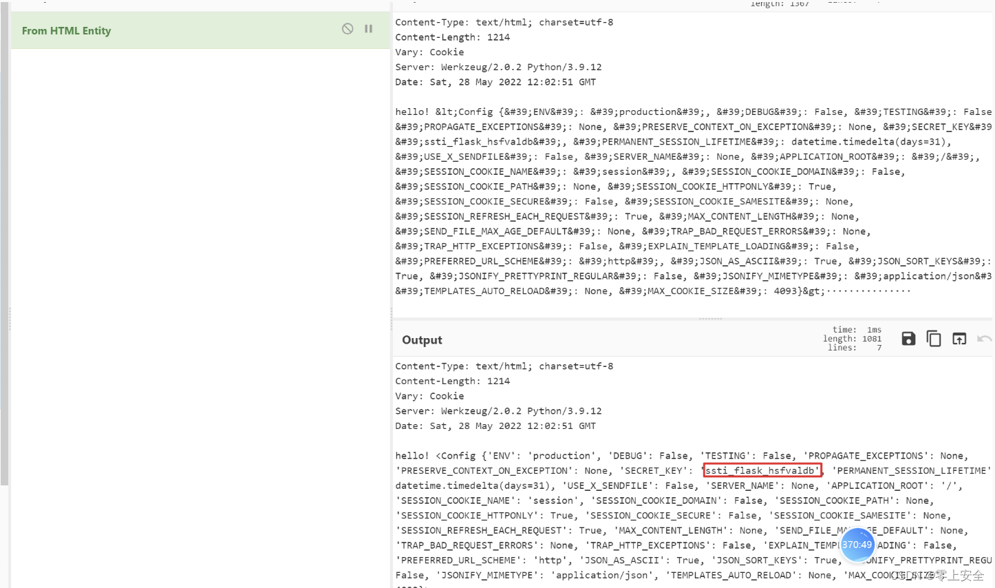Click output Date: Sat, 28 May 2022 line
Screen dimensions: 995x588
pyautogui.click(x=495, y=426)
